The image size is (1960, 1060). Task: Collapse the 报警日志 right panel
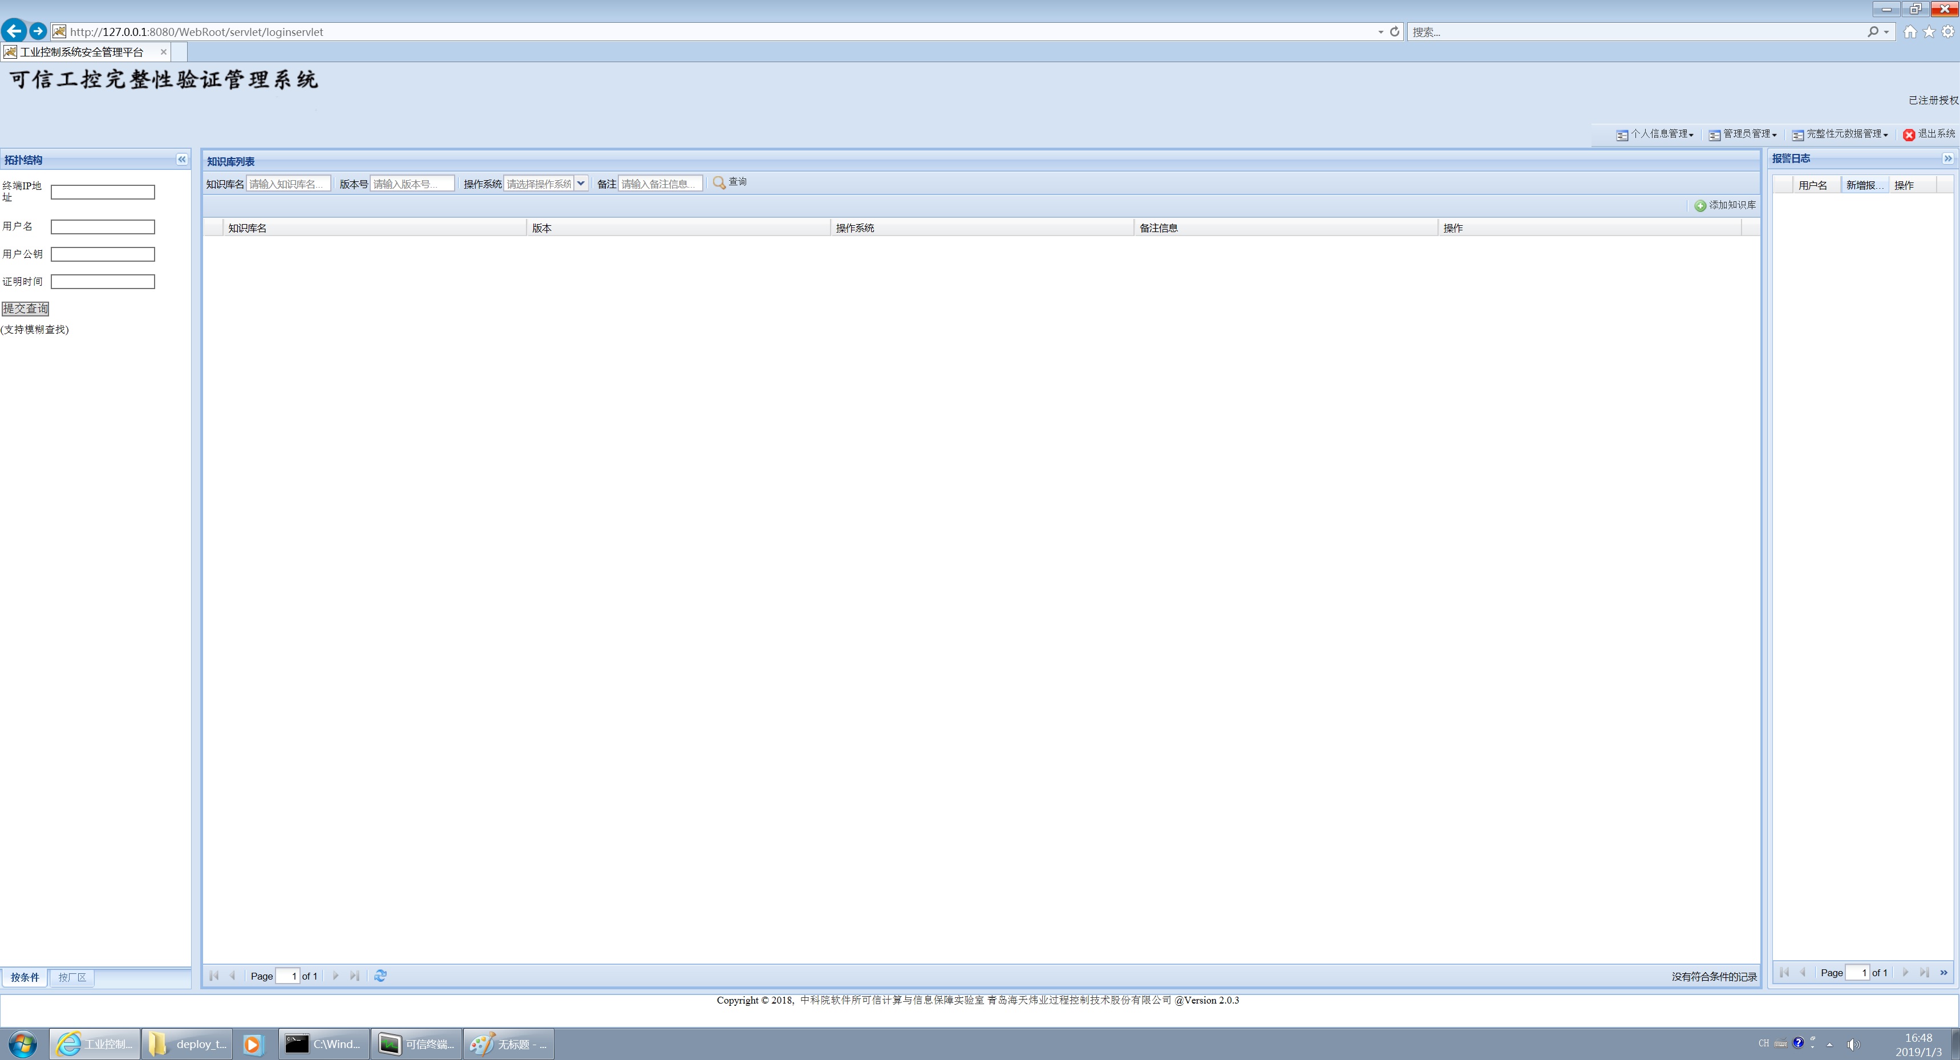(x=1947, y=158)
